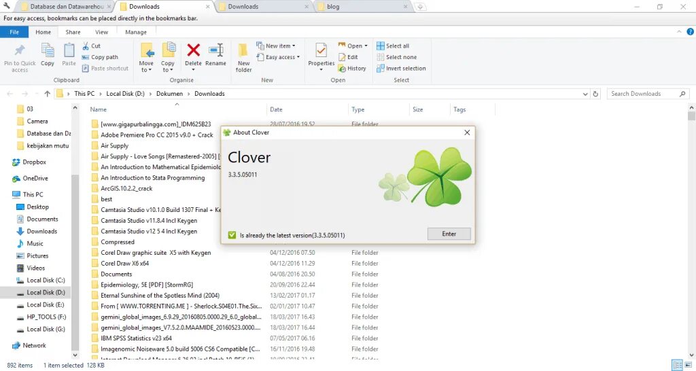Click the Move to icon
696x371 pixels.
click(147, 51)
